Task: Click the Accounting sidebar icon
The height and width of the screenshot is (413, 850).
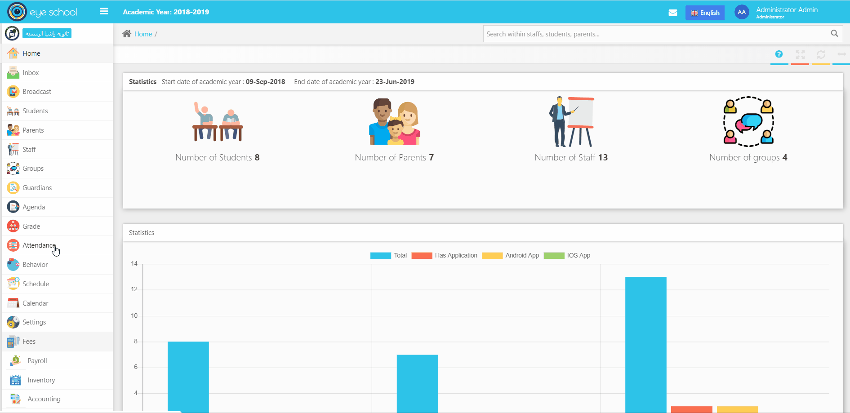Action: pos(16,399)
